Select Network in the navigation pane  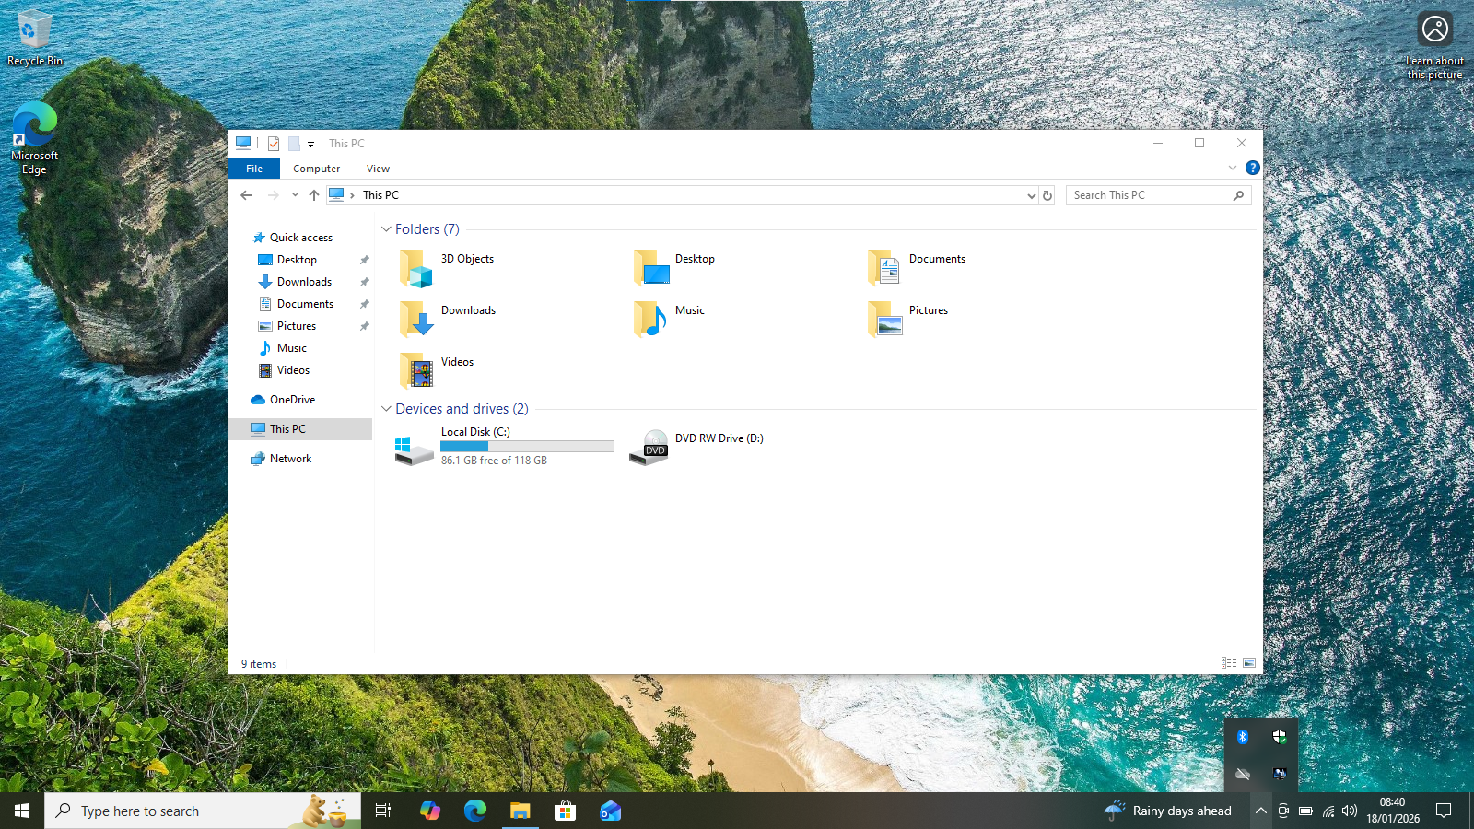tap(290, 459)
